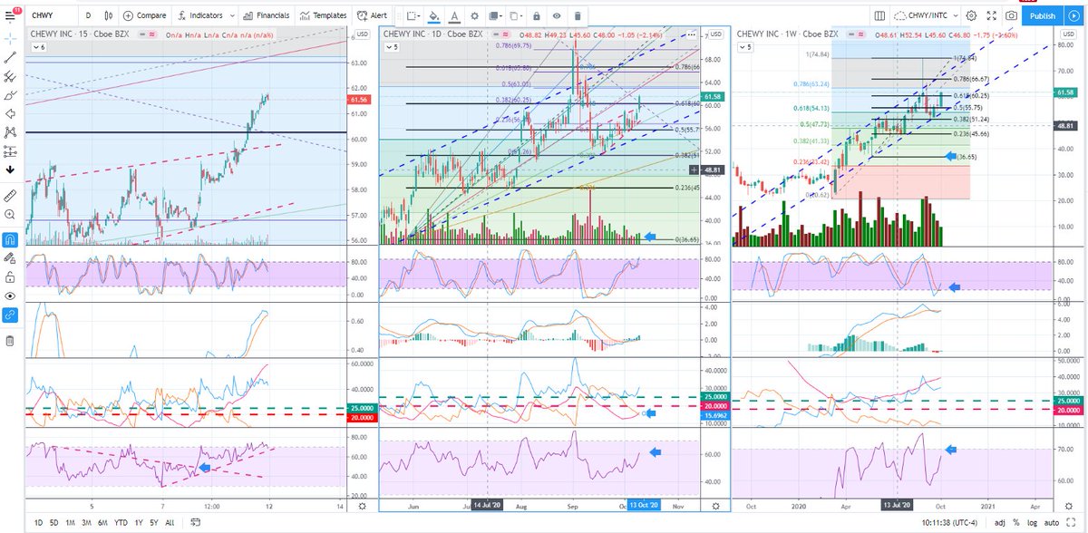
Task: Delete selected drawing using floating toolbar trash
Action: coord(578,15)
